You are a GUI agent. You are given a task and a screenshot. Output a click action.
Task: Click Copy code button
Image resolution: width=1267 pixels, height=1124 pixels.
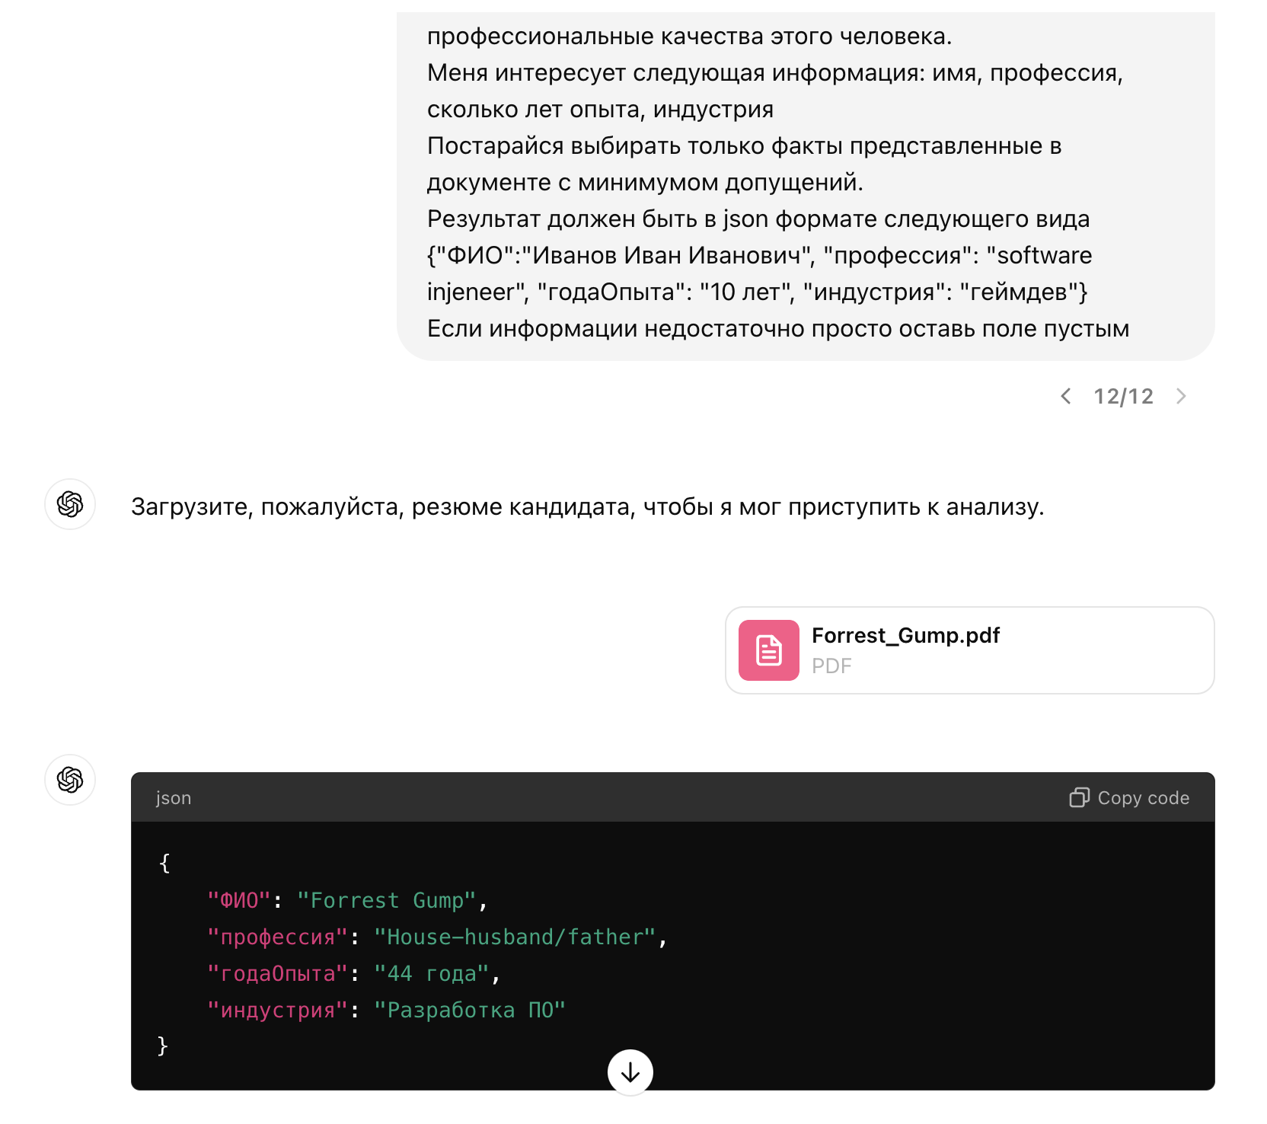(x=1129, y=797)
